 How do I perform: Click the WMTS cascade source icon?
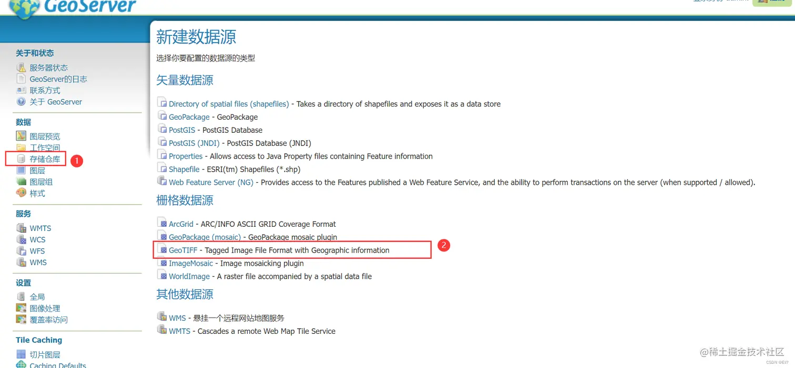[x=162, y=330]
